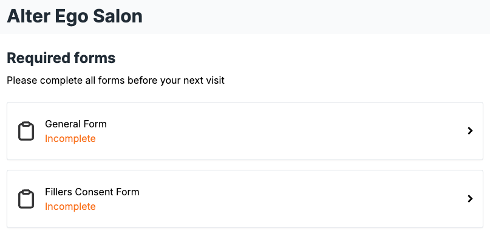Tap the clipboard icon beside the first Incomplete status
The height and width of the screenshot is (242, 490).
point(26,131)
